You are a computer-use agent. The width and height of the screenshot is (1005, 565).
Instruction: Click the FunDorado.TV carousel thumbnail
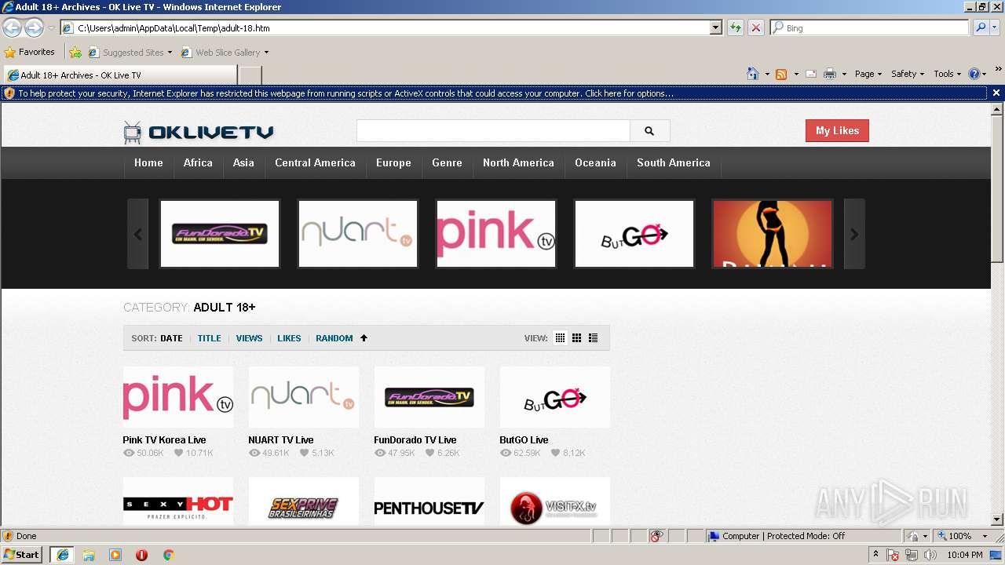point(220,234)
